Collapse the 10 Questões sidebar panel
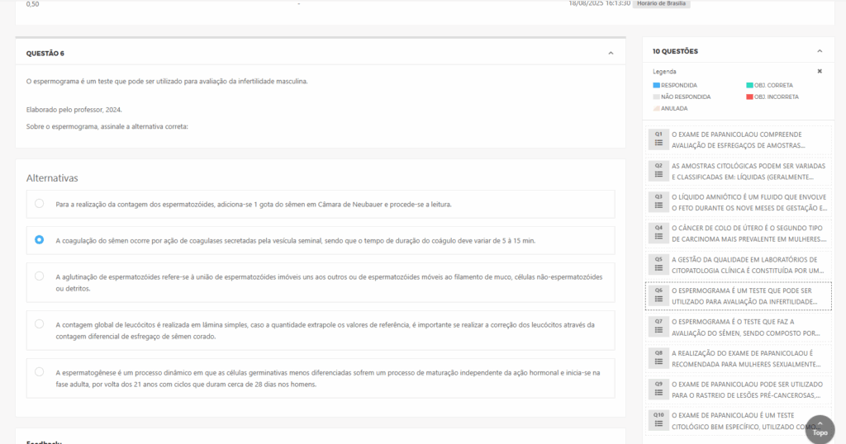Image resolution: width=846 pixels, height=444 pixels. coord(820,51)
